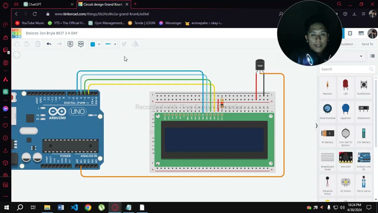Close the ChatGPT tab
The width and height of the screenshot is (378, 213).
click(x=72, y=4)
